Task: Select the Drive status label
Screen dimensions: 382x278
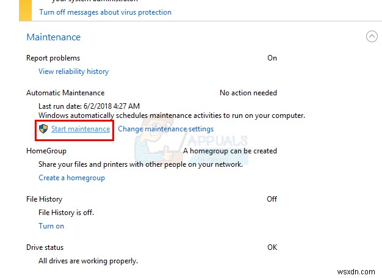Action: pos(45,247)
